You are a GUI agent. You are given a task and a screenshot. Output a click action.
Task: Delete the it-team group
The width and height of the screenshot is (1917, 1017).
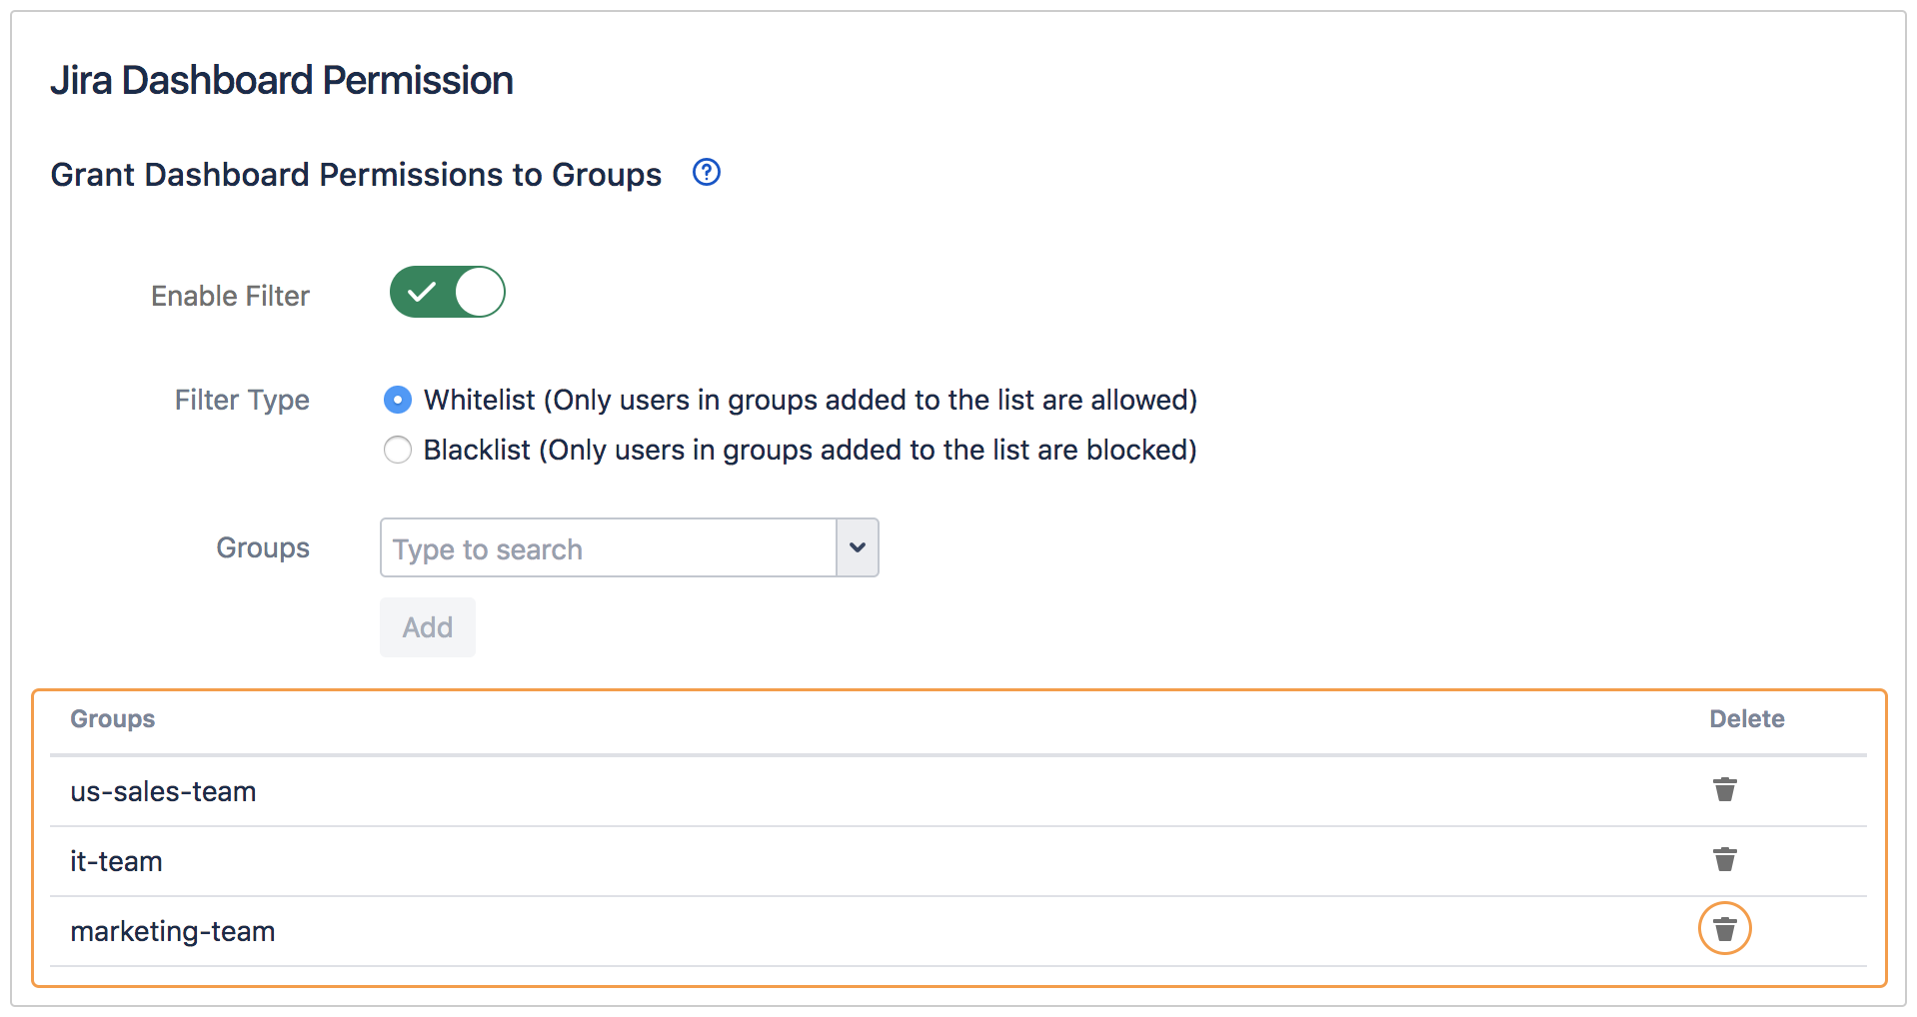1724,859
